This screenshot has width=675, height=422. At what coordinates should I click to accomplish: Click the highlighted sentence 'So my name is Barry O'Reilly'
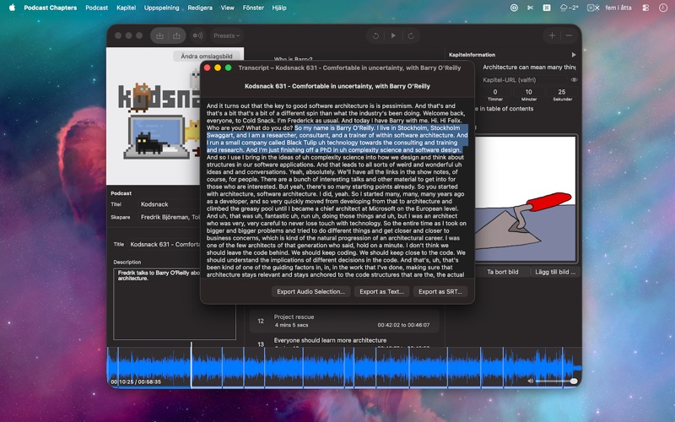point(334,128)
